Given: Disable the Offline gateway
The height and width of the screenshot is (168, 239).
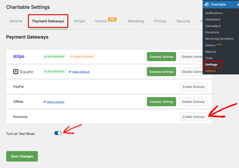Looking at the screenshot, I should pos(193,102).
